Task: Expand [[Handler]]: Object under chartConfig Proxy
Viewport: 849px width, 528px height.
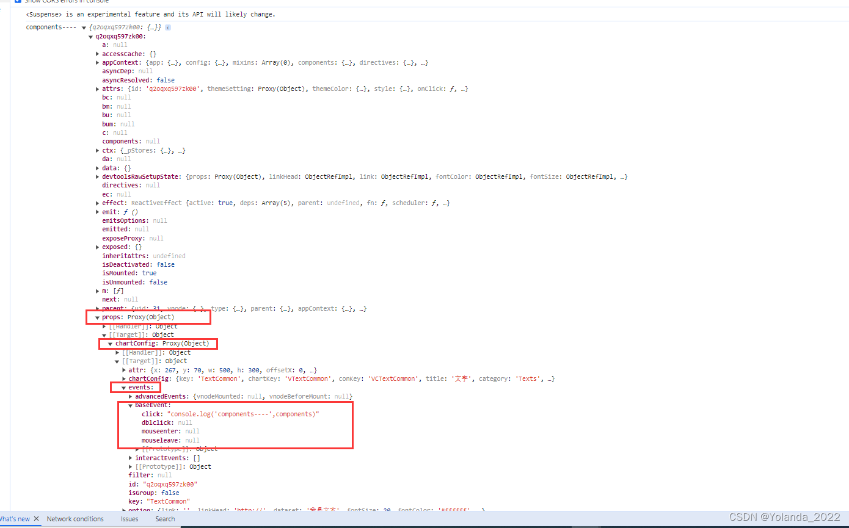Action: [x=118, y=353]
